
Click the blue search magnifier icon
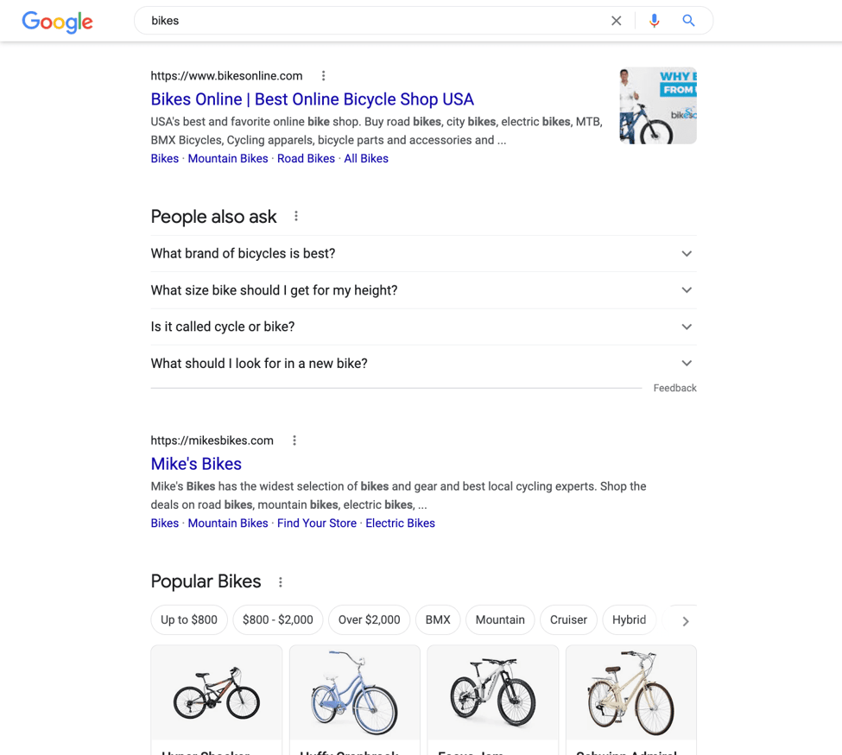coord(688,21)
